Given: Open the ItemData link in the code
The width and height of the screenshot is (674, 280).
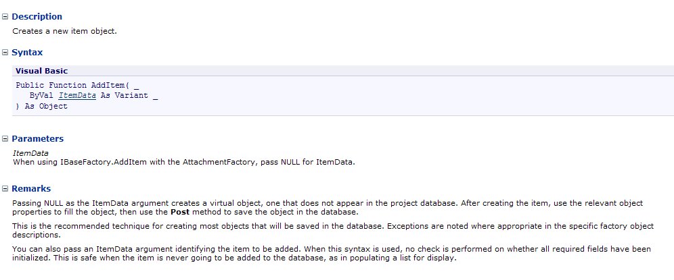Looking at the screenshot, I should pyautogui.click(x=77, y=96).
